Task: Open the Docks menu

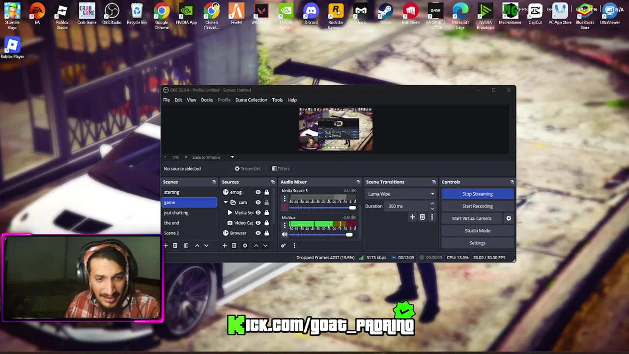Action: pyautogui.click(x=207, y=100)
